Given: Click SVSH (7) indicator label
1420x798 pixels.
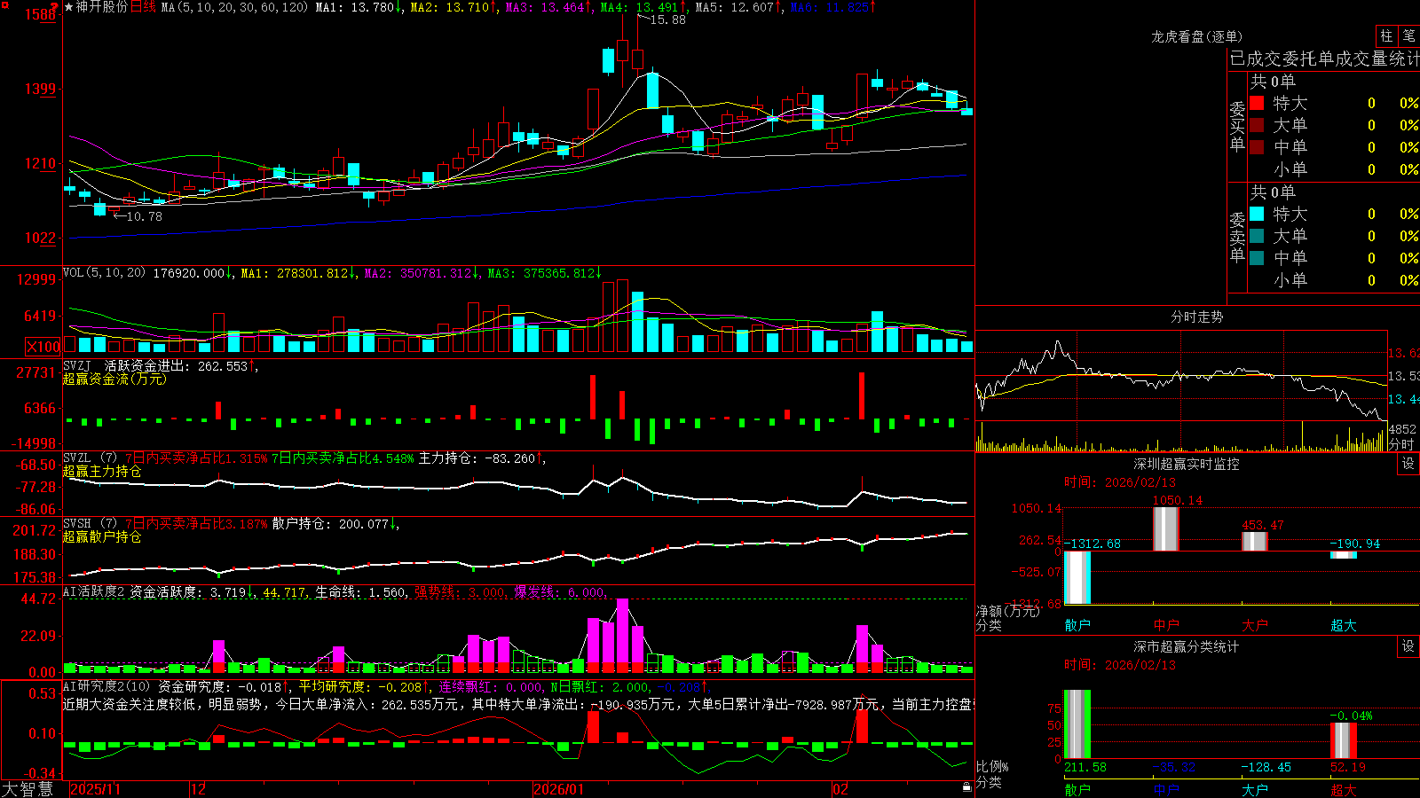Looking at the screenshot, I should 91,524.
